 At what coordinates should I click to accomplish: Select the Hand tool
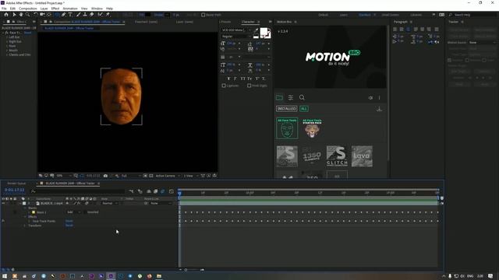[x=21, y=15]
